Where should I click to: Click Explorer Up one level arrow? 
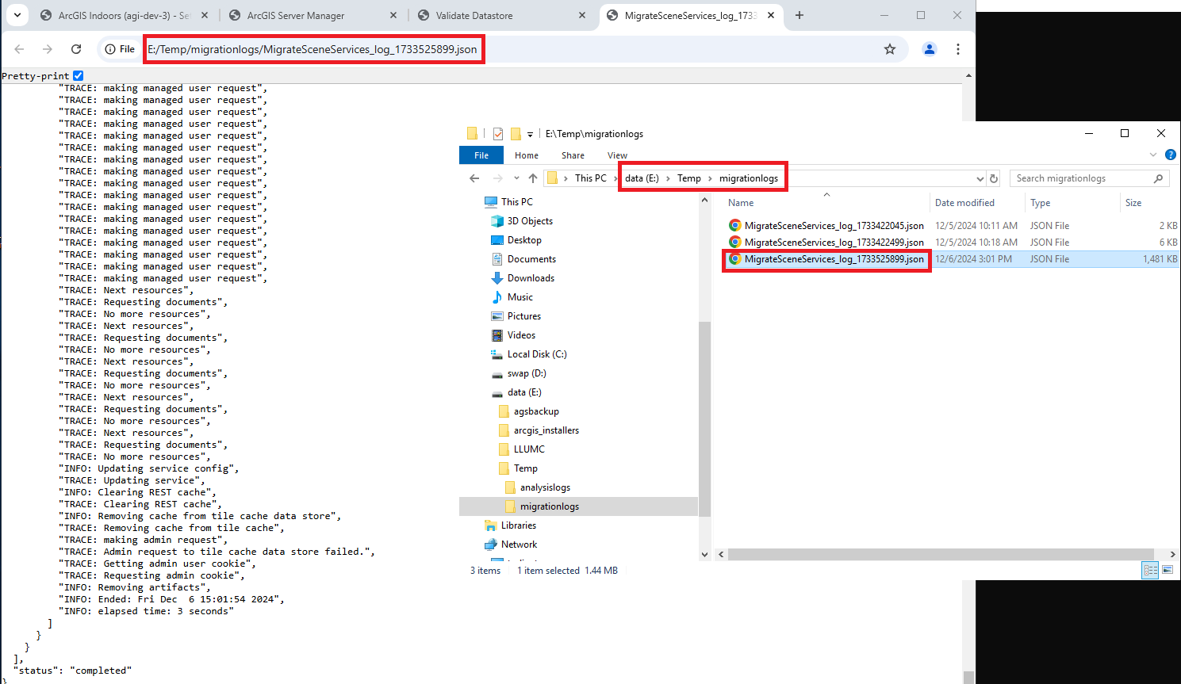pos(533,178)
